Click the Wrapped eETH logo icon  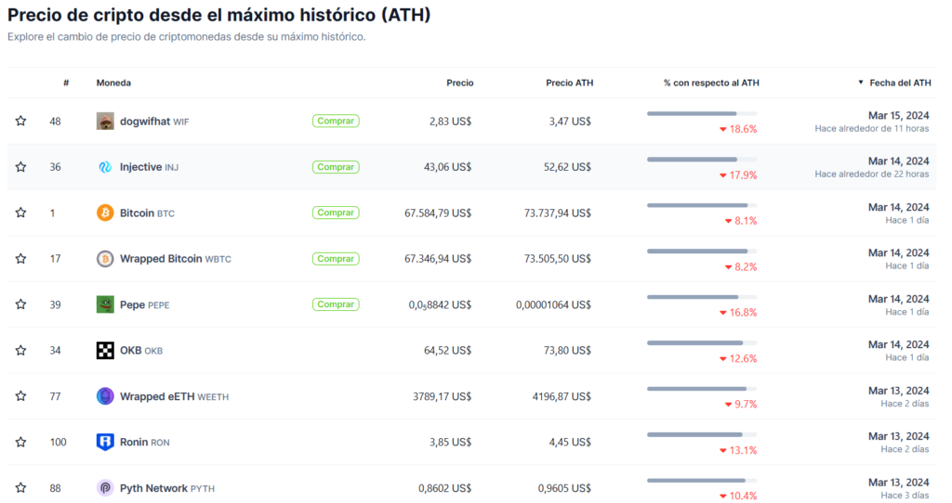pyautogui.click(x=105, y=396)
